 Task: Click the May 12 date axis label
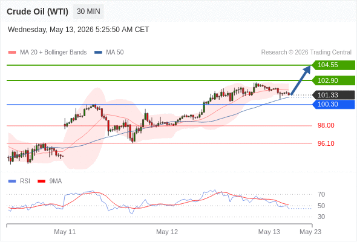click(x=167, y=232)
